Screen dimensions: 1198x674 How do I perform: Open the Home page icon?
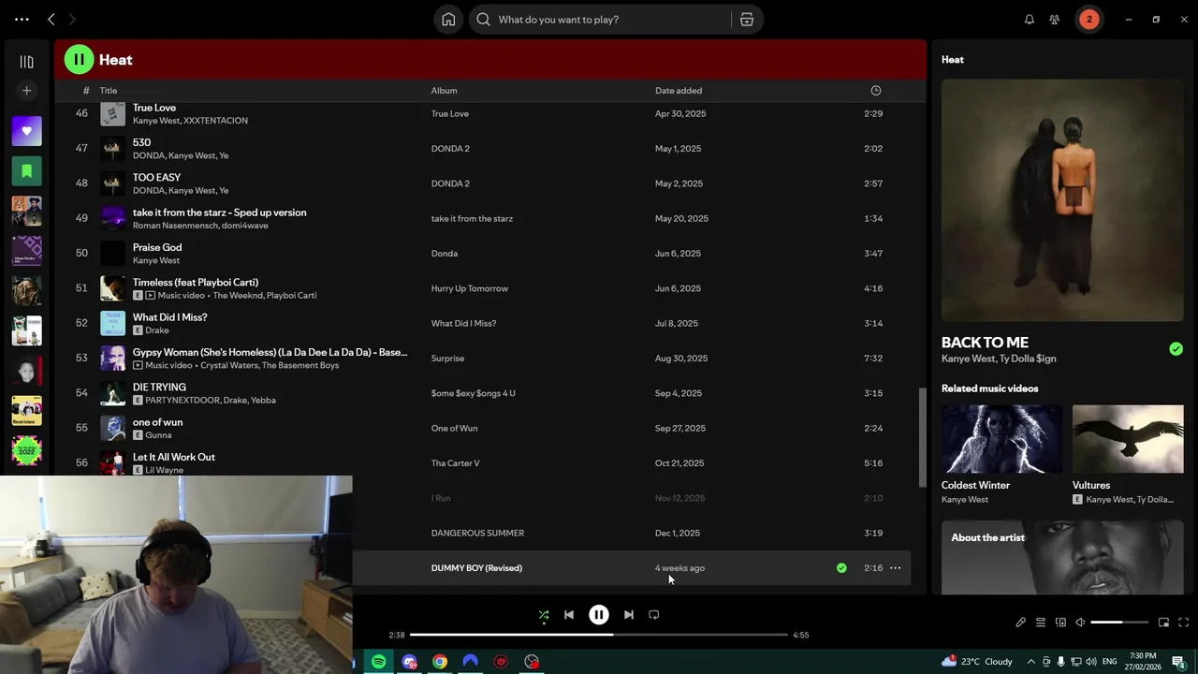(x=448, y=19)
